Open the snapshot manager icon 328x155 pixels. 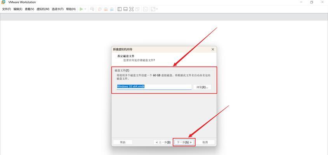(112, 9)
